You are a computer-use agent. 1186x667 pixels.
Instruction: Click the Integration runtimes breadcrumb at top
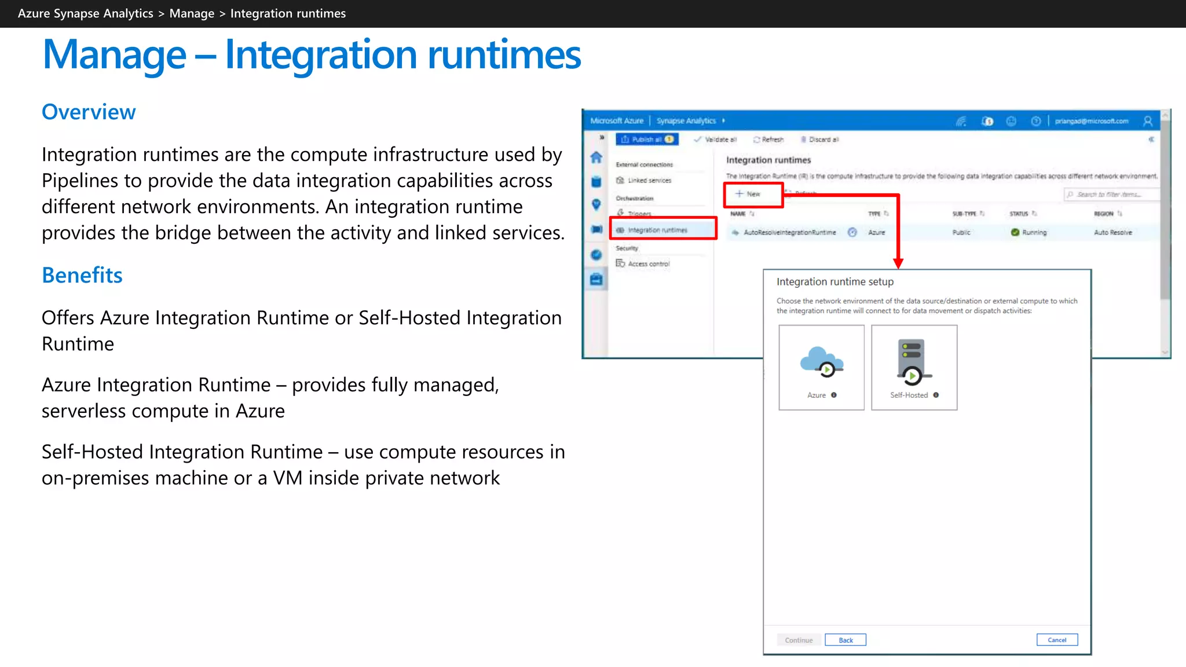click(288, 13)
